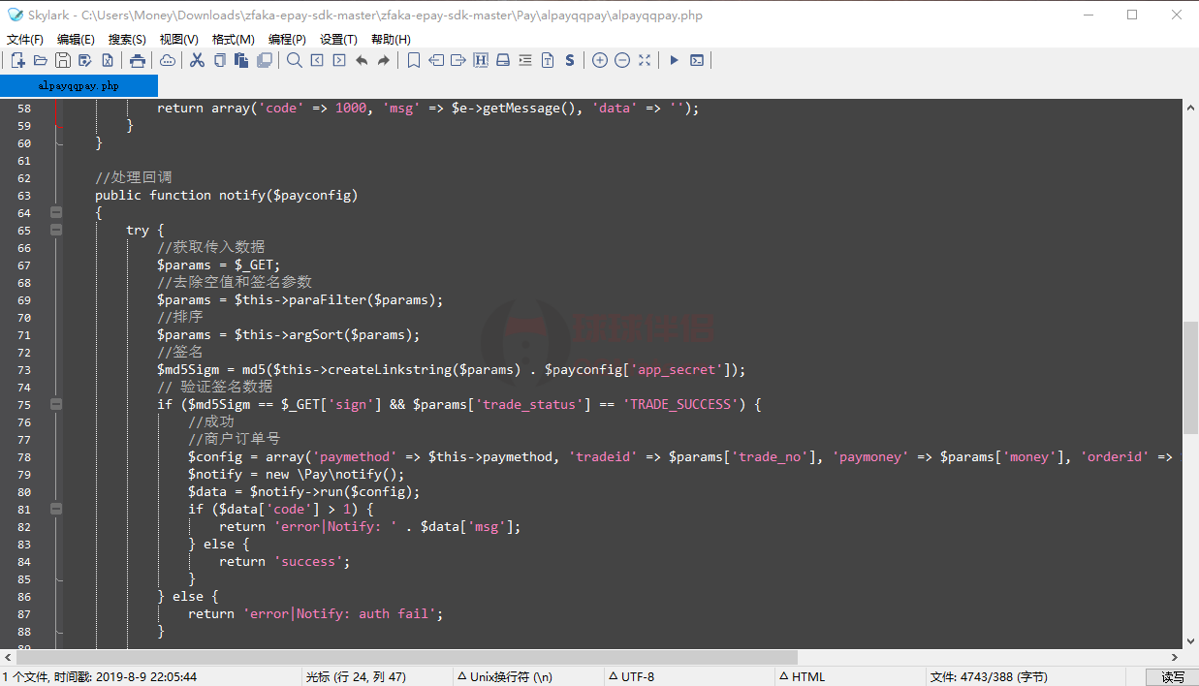Image resolution: width=1199 pixels, height=686 pixels.
Task: Collapse the code fold at line 75
Action: (x=56, y=404)
